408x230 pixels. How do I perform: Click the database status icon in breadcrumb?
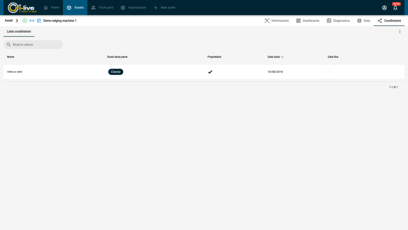39,21
